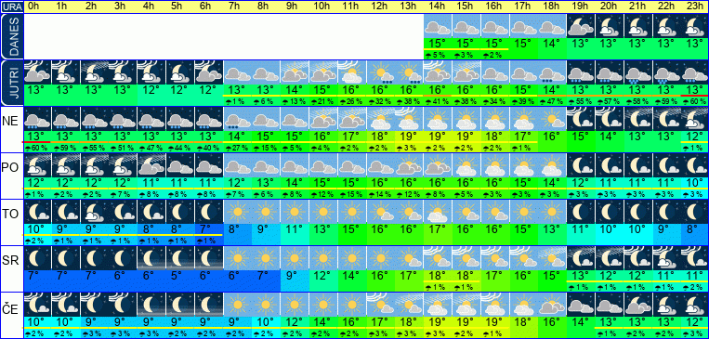
Task: Click SR 0h clear moon icon
Action: [x=37, y=258]
